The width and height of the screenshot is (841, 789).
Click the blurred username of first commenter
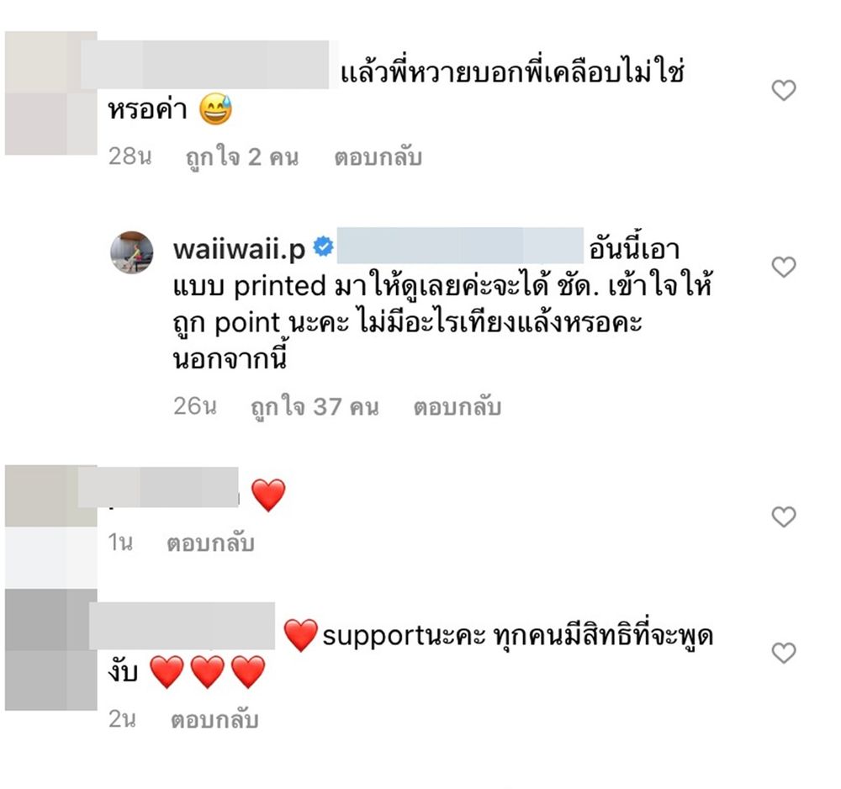pyautogui.click(x=205, y=65)
